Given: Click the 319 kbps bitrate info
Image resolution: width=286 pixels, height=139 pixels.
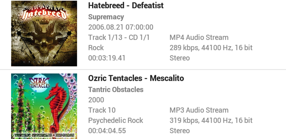Looking at the screenshot, I should [x=211, y=120].
